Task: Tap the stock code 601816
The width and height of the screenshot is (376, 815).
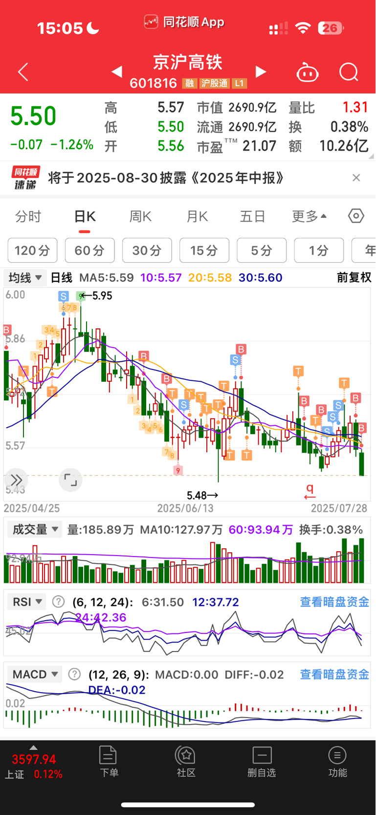Action: [x=153, y=83]
